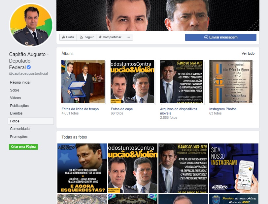Open the circular profile picture

(x=31, y=25)
